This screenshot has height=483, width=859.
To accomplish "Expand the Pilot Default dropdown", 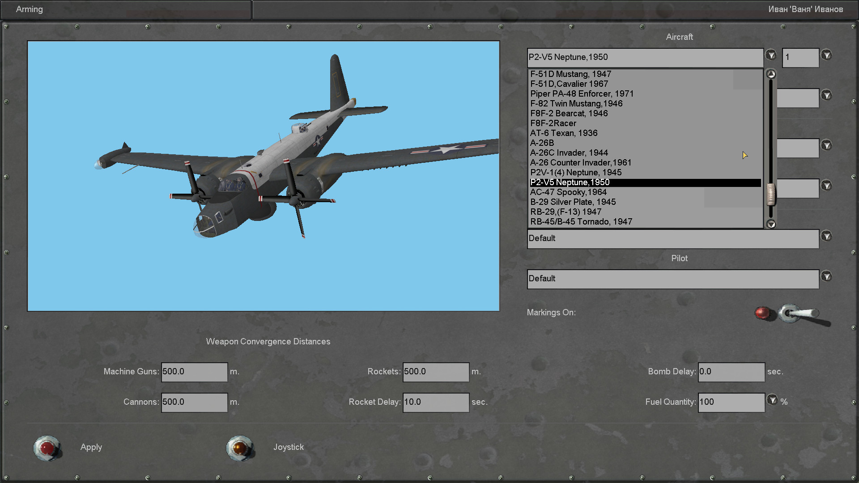I will (826, 276).
